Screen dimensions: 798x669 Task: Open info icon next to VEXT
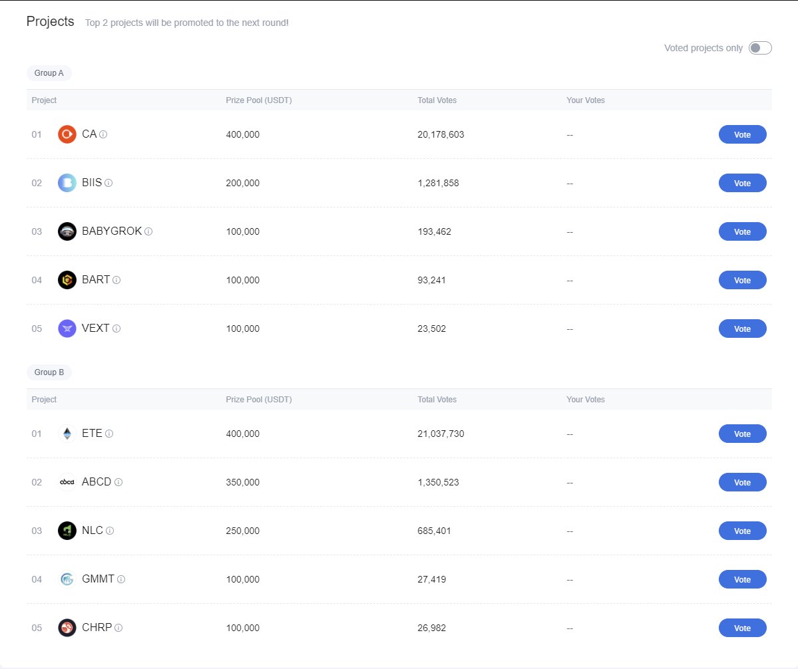[116, 329]
